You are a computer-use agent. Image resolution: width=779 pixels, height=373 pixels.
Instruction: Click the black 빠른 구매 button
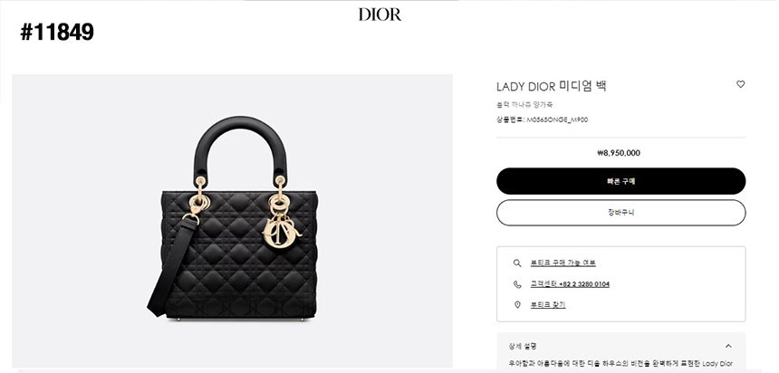621,181
